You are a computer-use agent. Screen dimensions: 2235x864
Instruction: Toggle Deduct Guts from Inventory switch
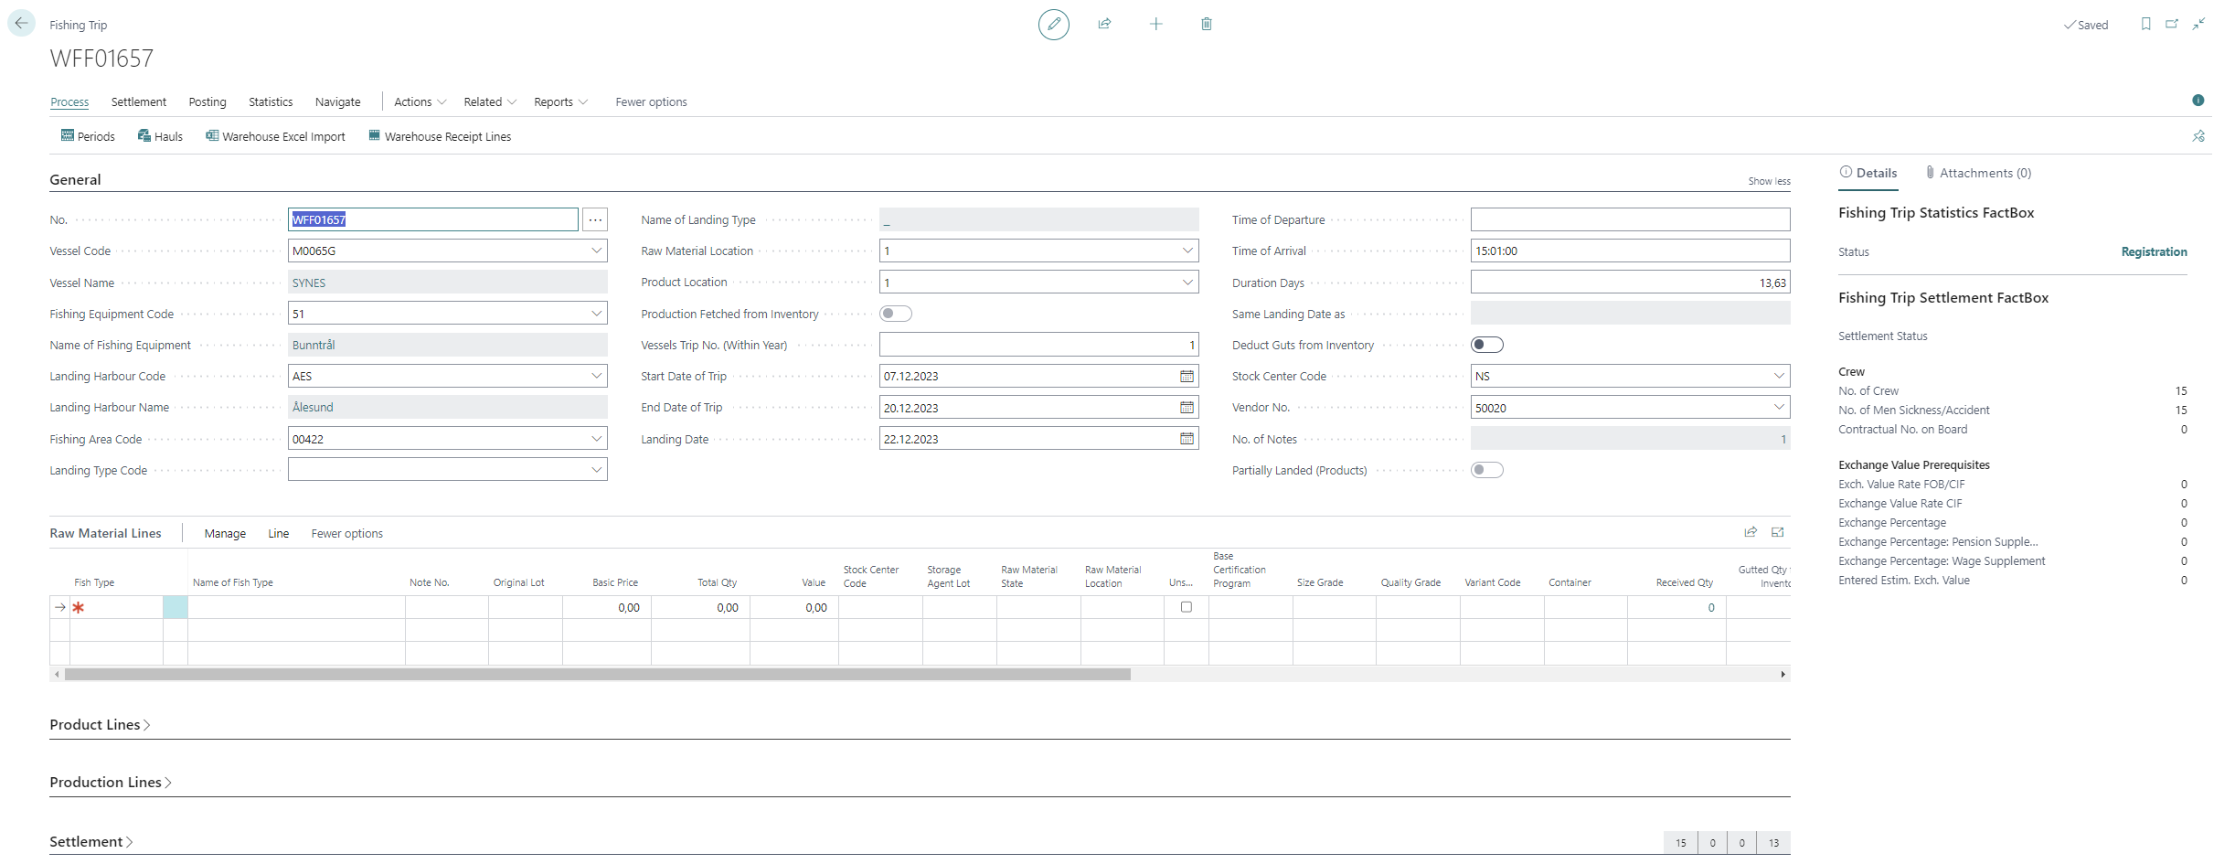tap(1486, 345)
